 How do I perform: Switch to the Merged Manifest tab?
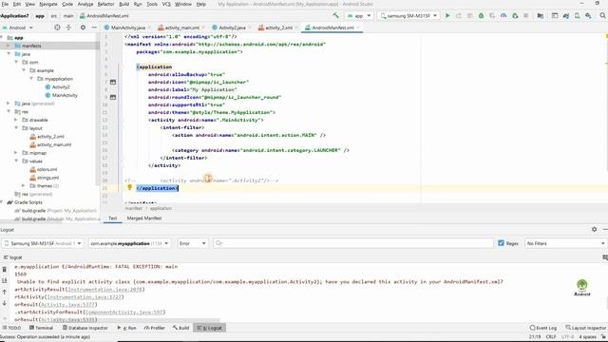[144, 218]
